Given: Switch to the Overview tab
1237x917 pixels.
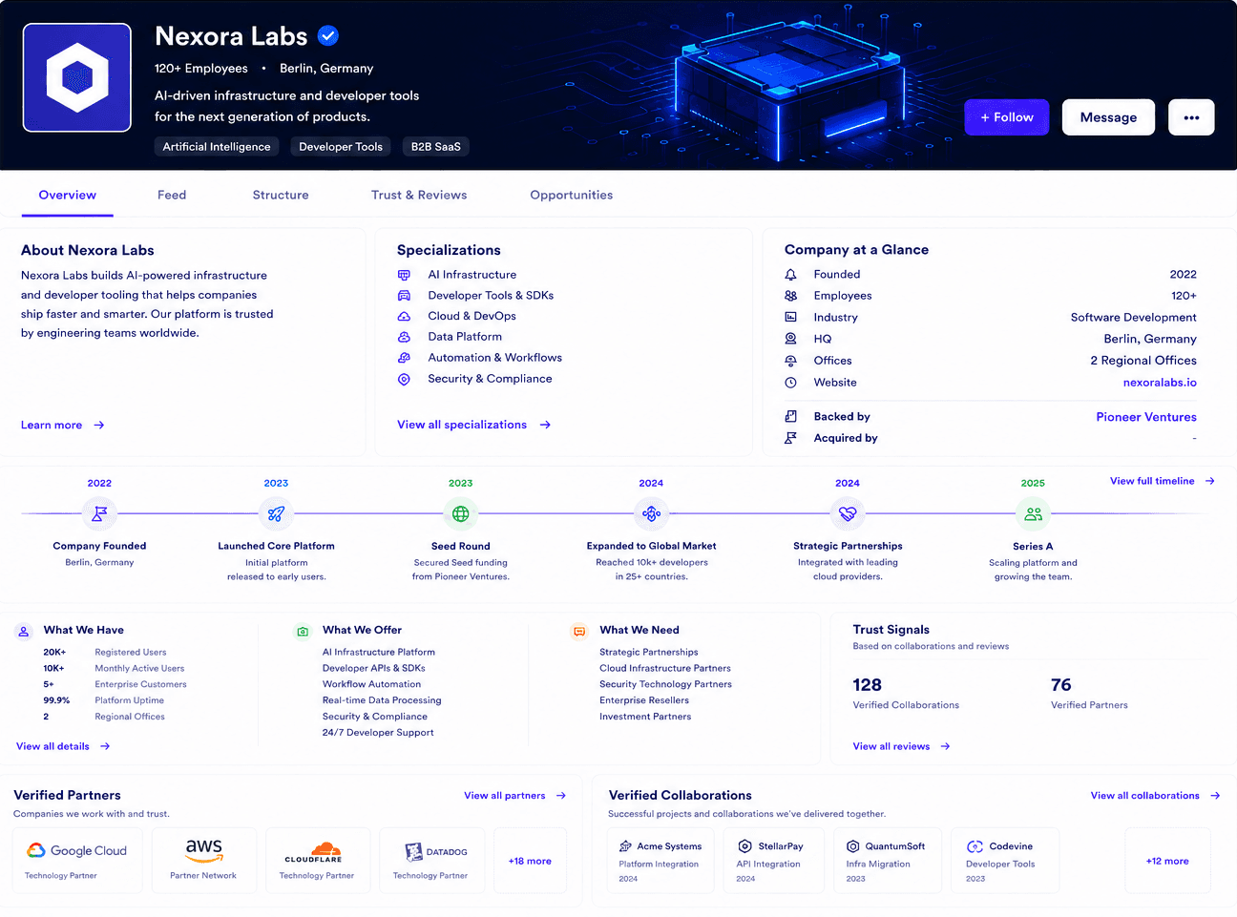Looking at the screenshot, I should coord(68,195).
